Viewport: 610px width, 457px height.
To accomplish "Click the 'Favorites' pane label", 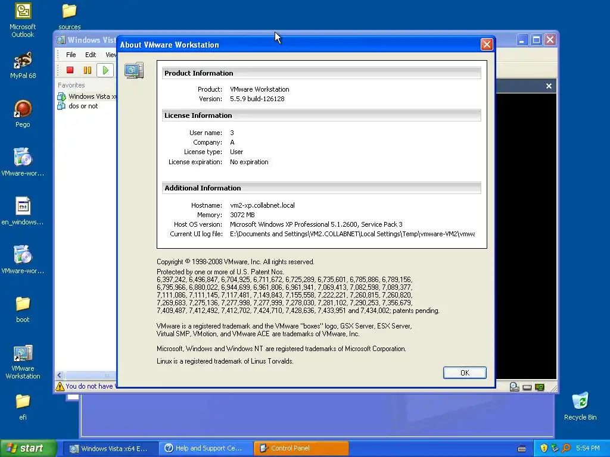I will [x=71, y=85].
